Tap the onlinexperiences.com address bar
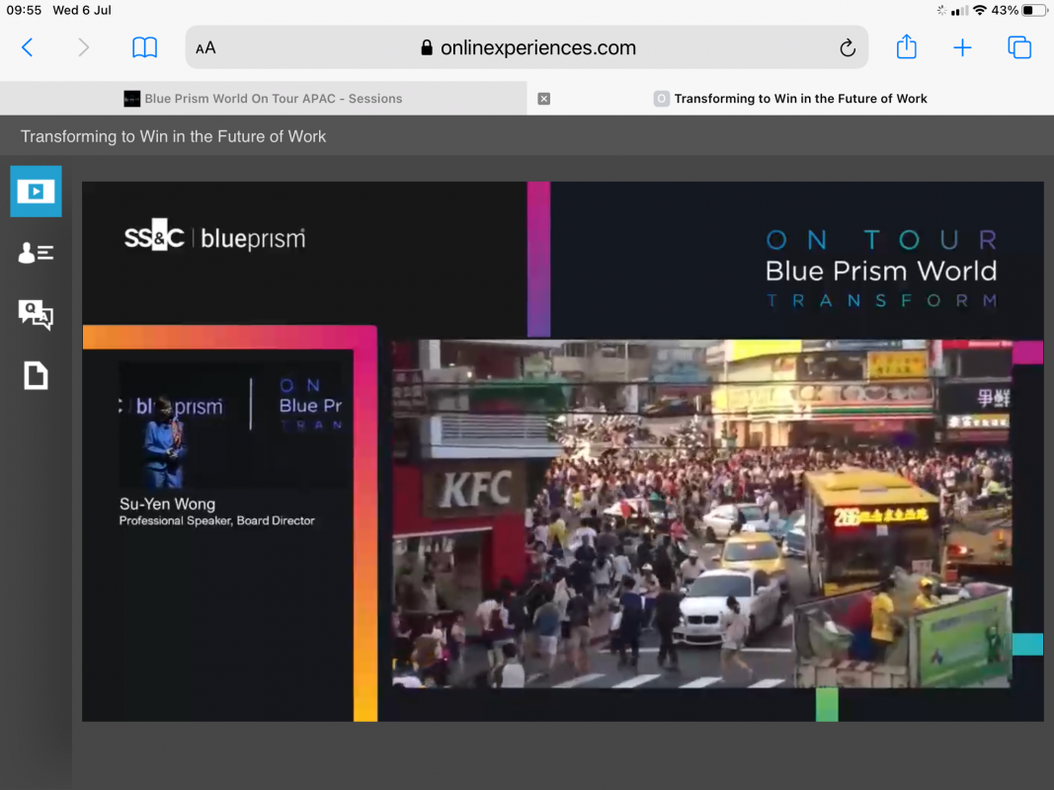Image resolution: width=1054 pixels, height=790 pixels. (x=527, y=47)
